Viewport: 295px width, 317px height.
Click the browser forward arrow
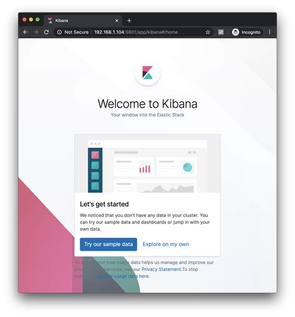pyautogui.click(x=36, y=32)
